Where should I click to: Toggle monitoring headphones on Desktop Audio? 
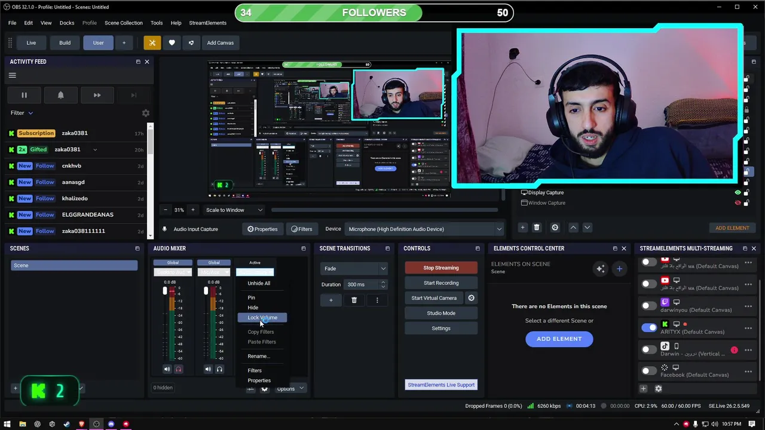178,369
